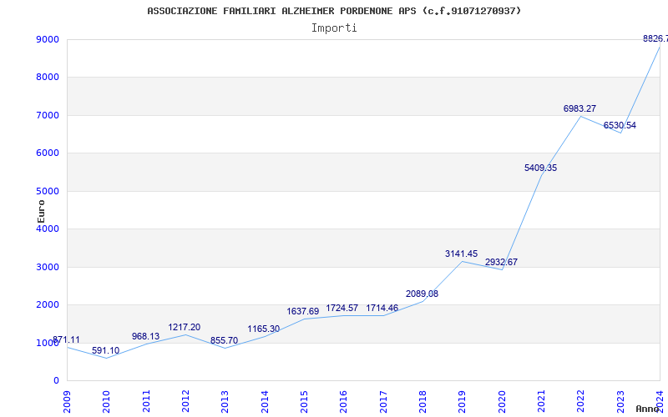
Task: Select the 1724.57 data label
Action: pyautogui.click(x=342, y=308)
